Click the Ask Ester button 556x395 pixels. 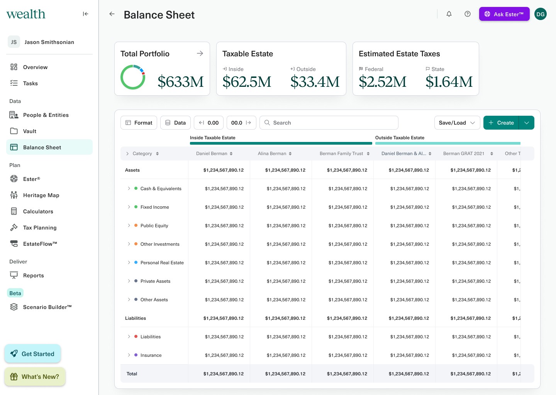[x=504, y=14]
